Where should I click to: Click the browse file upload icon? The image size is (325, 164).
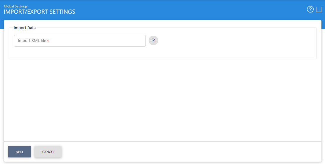click(153, 40)
